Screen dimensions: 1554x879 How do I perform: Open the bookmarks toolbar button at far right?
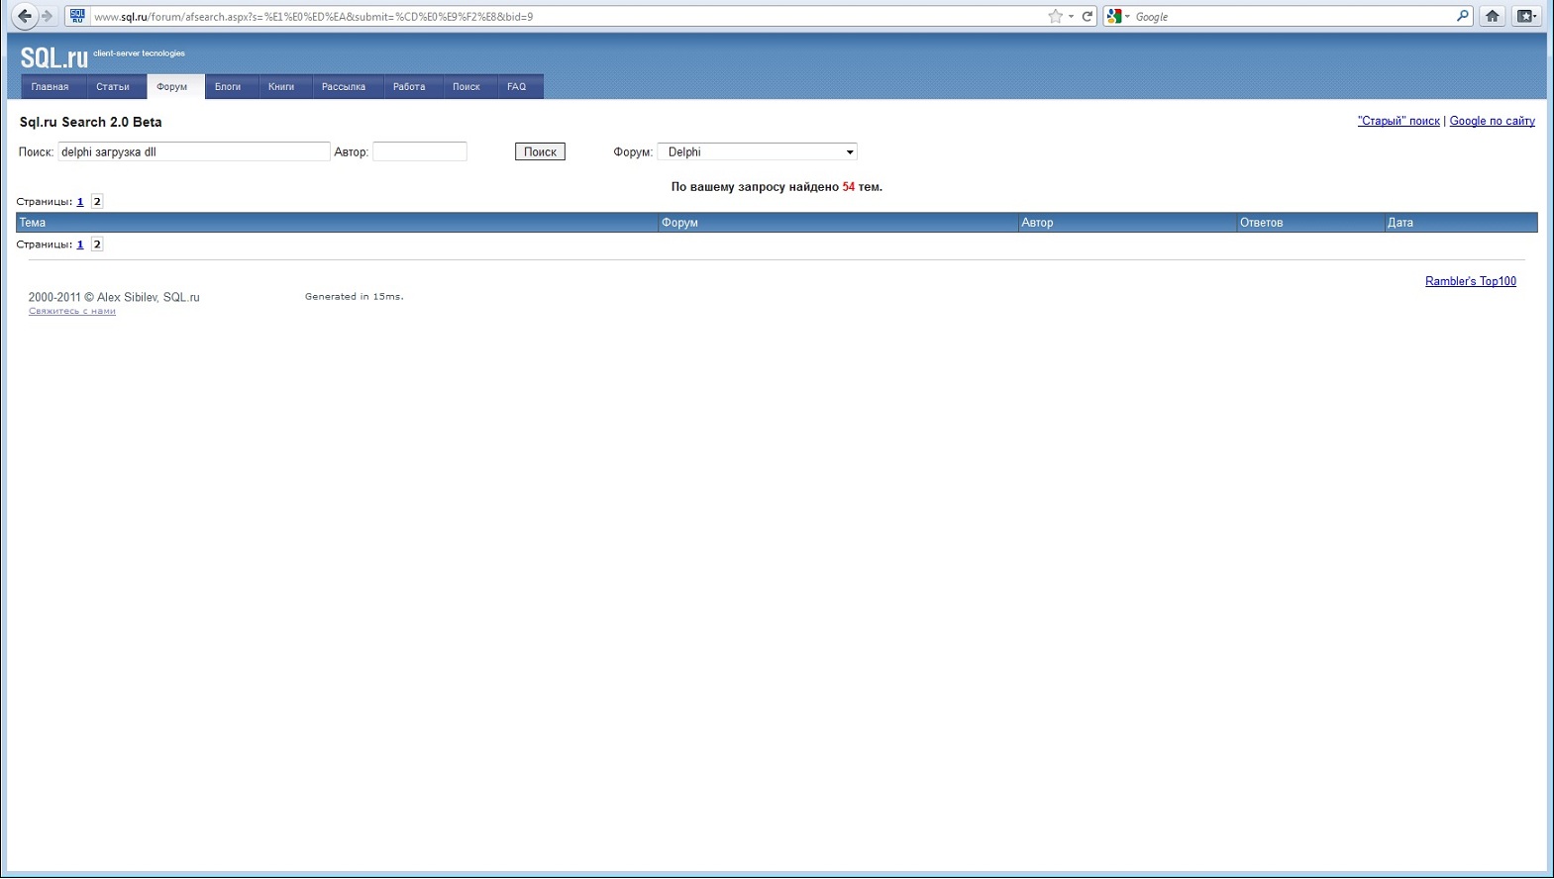1526,16
